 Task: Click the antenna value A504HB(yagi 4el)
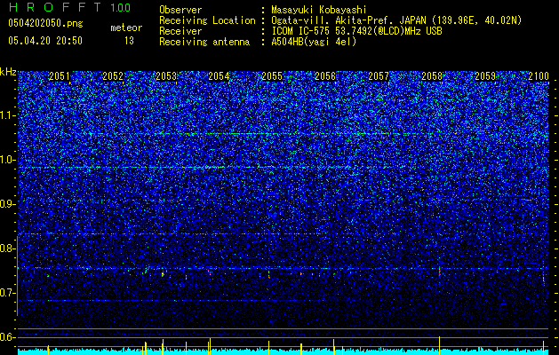[x=314, y=42]
